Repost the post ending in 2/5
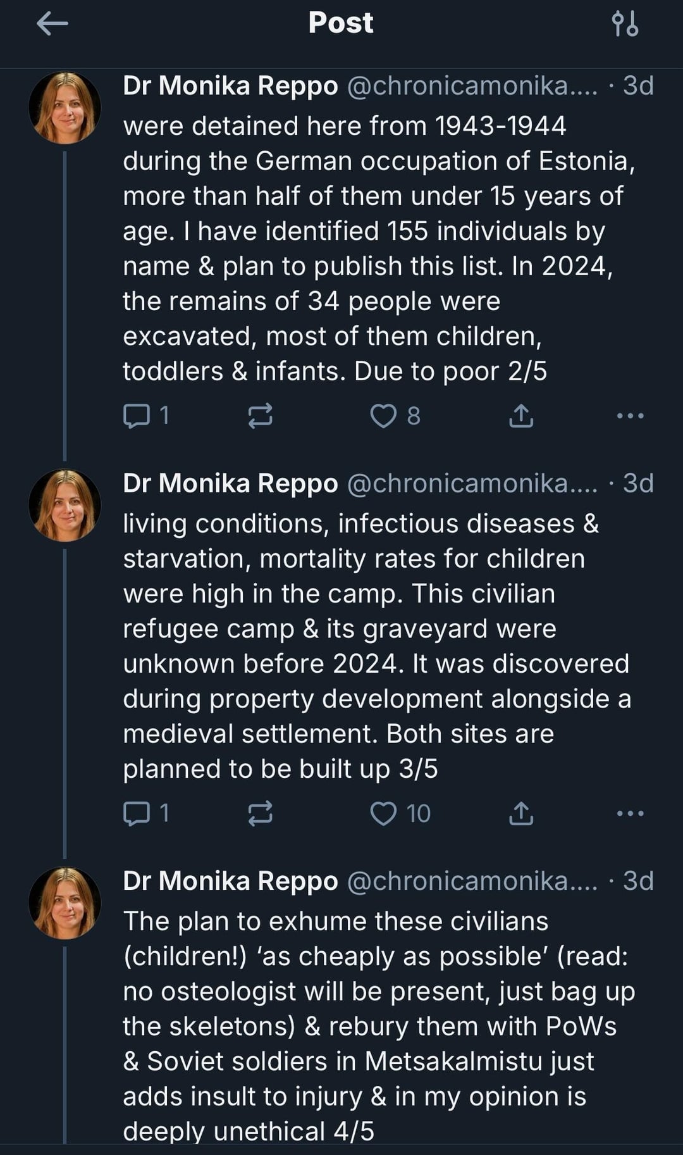This screenshot has width=683, height=1155. [x=260, y=416]
